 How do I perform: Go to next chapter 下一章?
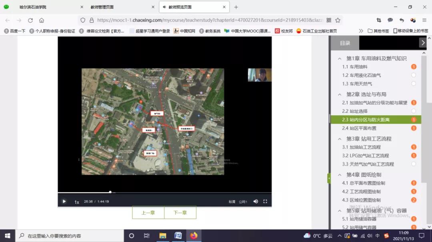[180, 213]
